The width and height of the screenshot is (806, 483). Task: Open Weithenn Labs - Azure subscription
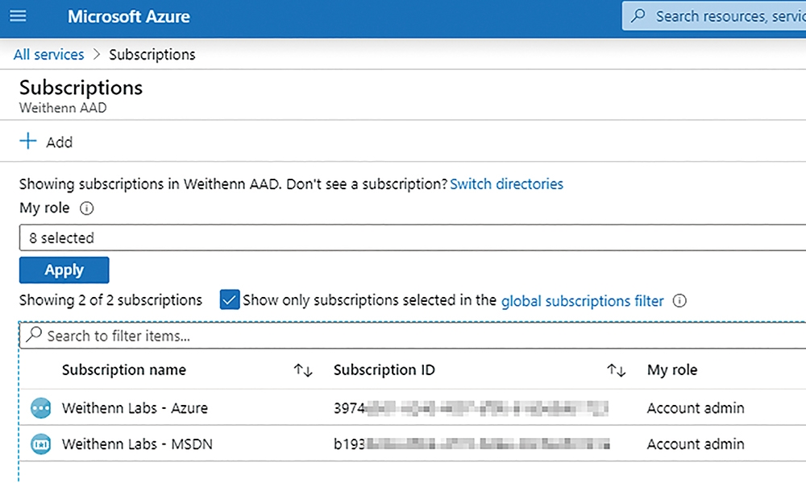coord(135,408)
